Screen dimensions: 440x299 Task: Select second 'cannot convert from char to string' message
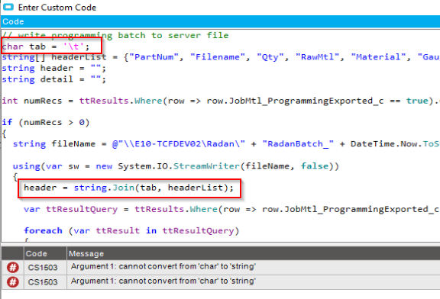(x=163, y=281)
